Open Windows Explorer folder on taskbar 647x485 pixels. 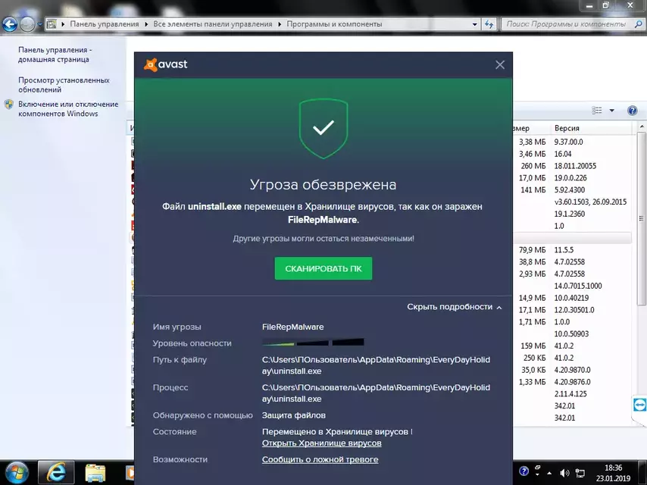click(x=95, y=473)
